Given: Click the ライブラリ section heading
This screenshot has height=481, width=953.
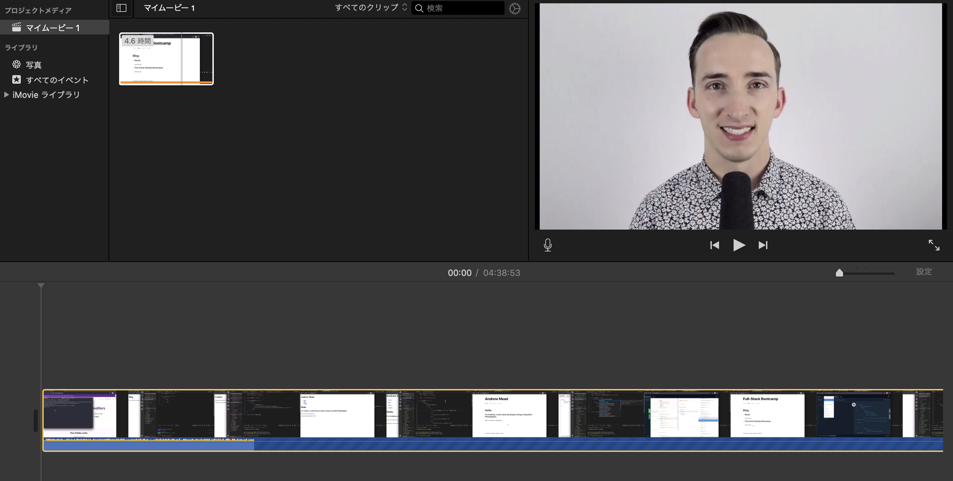Looking at the screenshot, I should (21, 48).
